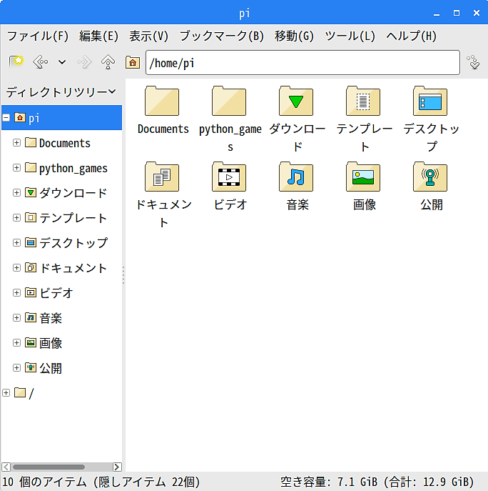
Task: Open the ヘルプ(H) menu
Action: click(x=411, y=36)
